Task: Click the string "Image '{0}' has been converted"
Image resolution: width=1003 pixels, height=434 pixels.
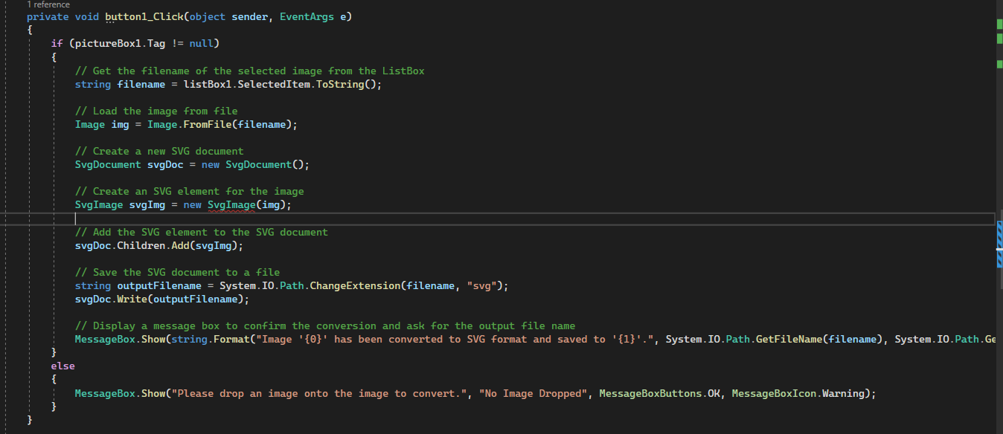Action: [x=349, y=339]
